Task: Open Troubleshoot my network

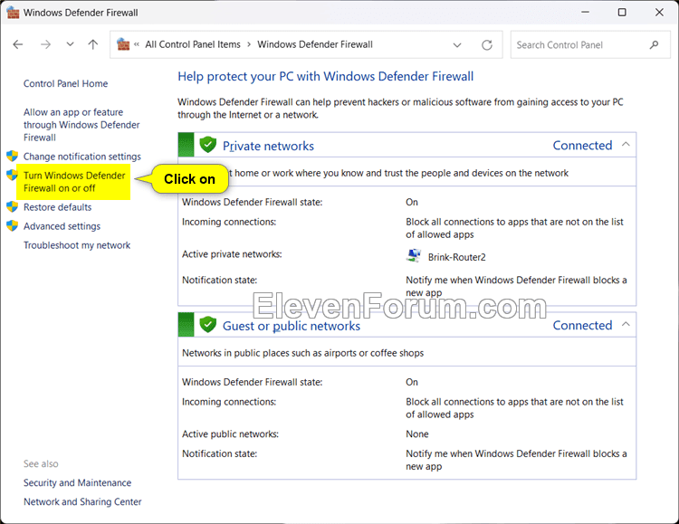Action: pos(77,245)
